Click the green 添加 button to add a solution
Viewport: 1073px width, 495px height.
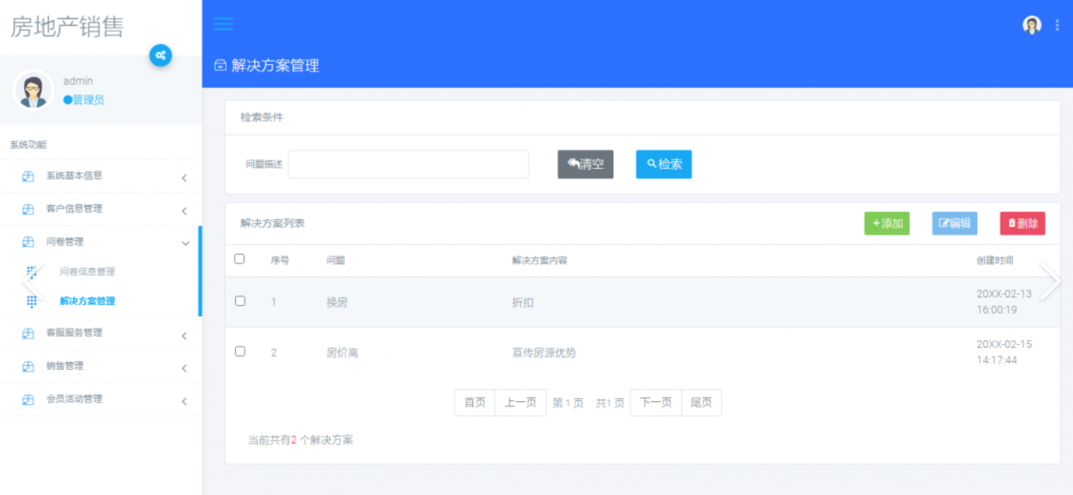click(x=887, y=223)
